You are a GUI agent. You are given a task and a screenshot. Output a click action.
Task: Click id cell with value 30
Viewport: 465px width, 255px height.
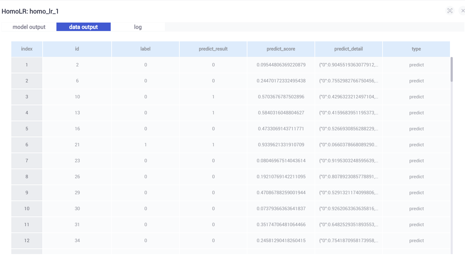(77, 209)
